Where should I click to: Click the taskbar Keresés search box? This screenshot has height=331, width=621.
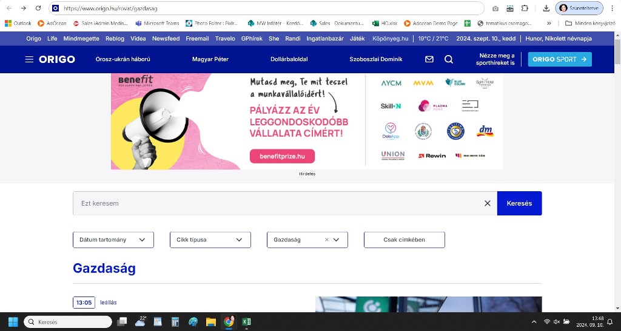(68, 322)
